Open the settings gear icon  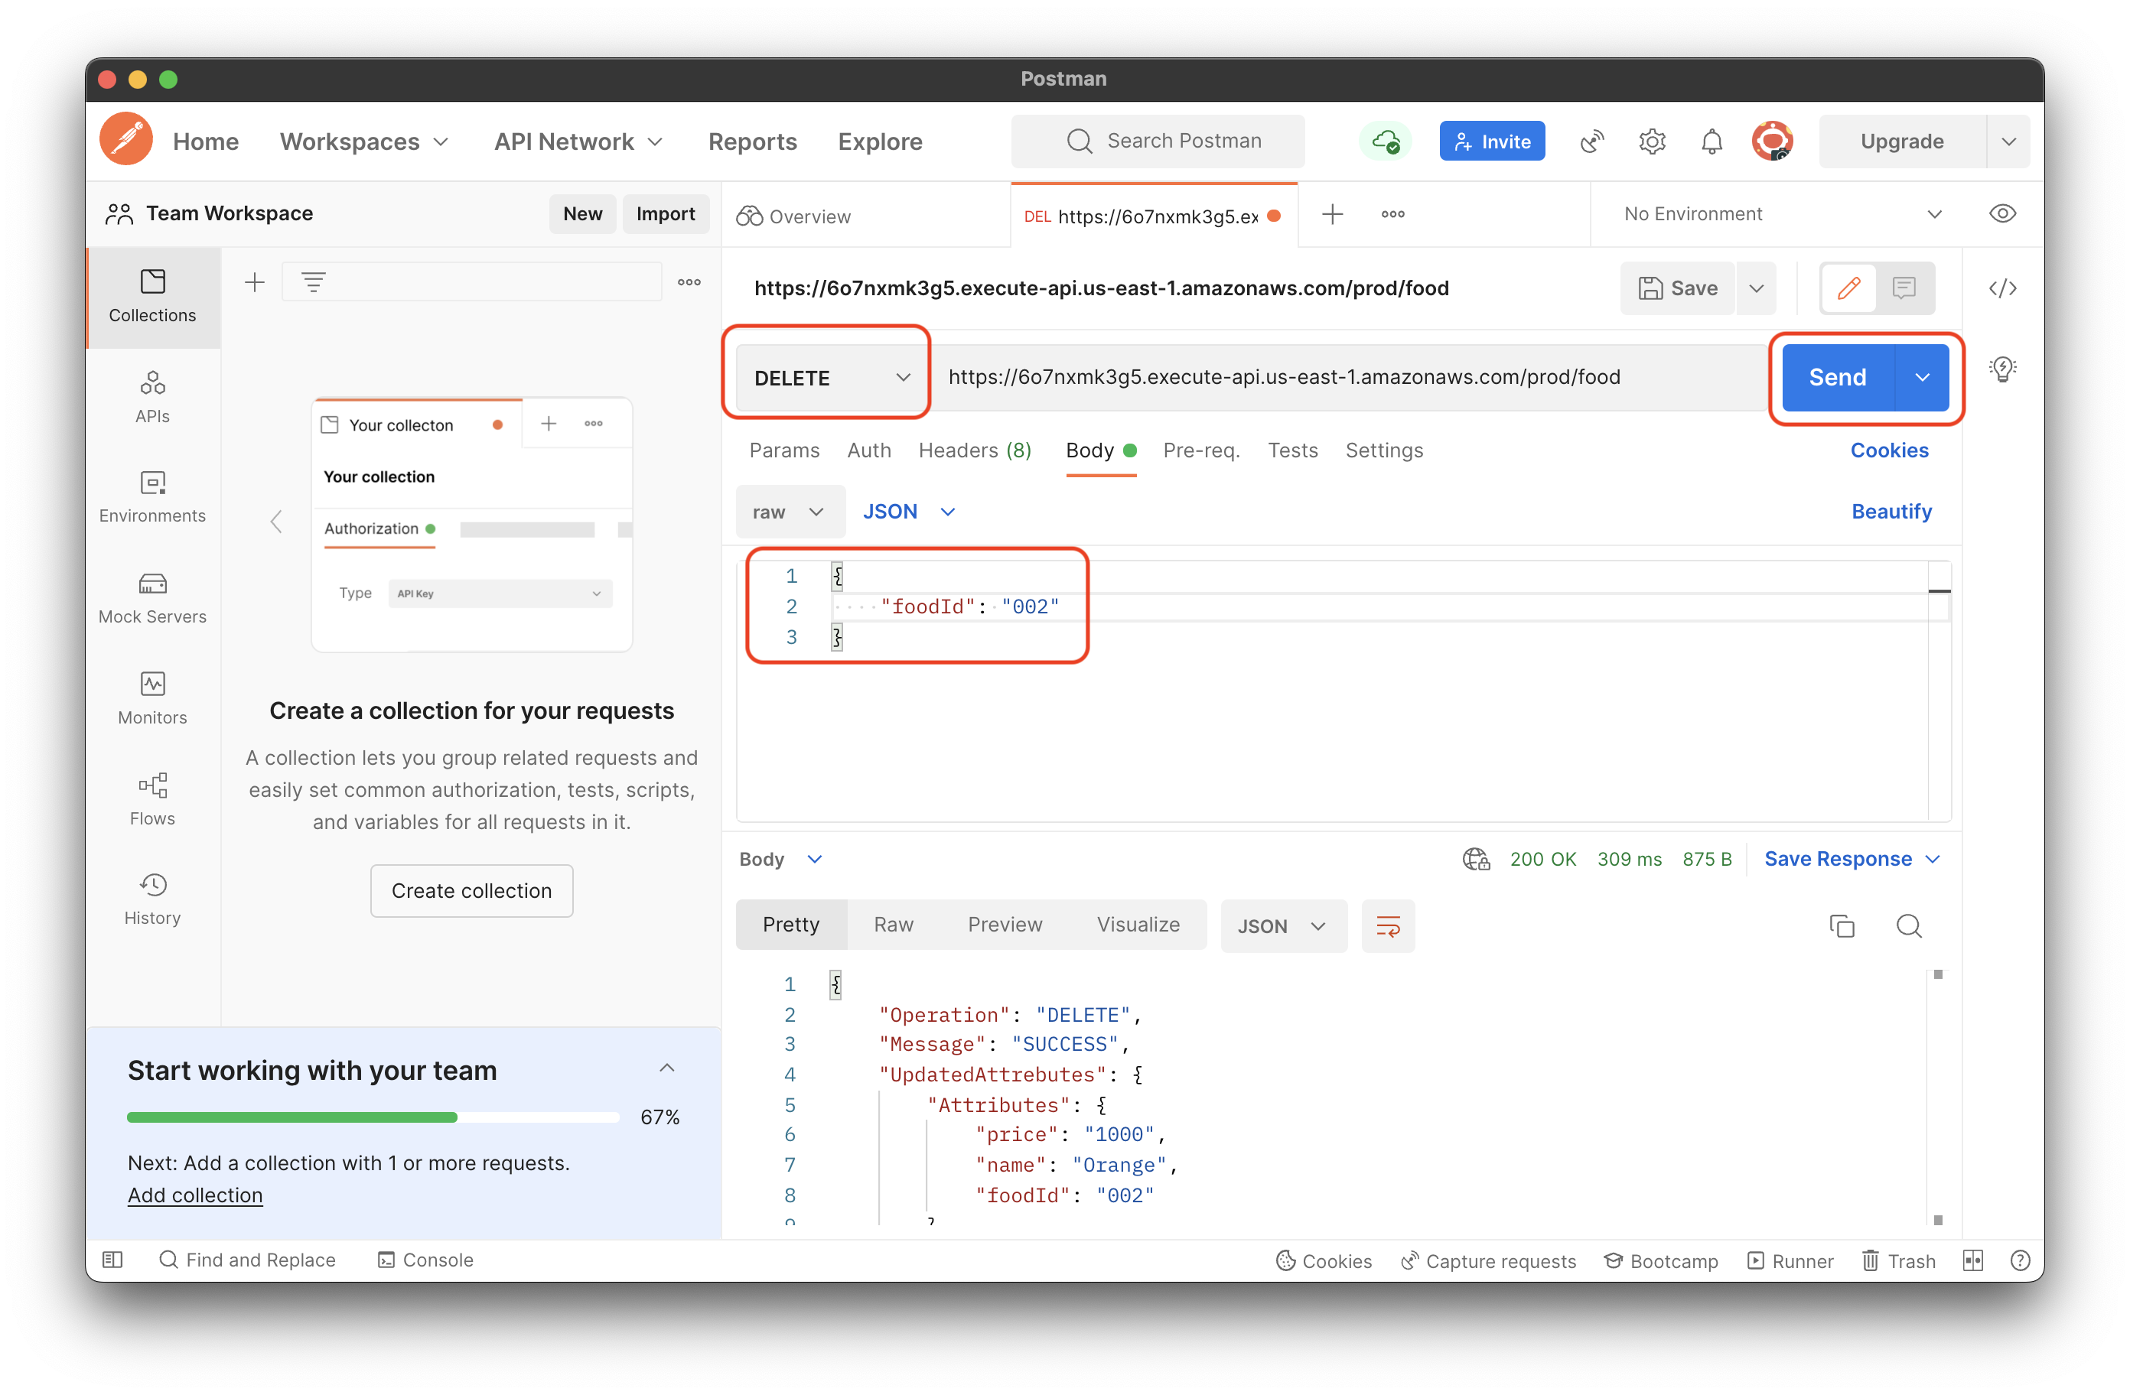(x=1652, y=141)
